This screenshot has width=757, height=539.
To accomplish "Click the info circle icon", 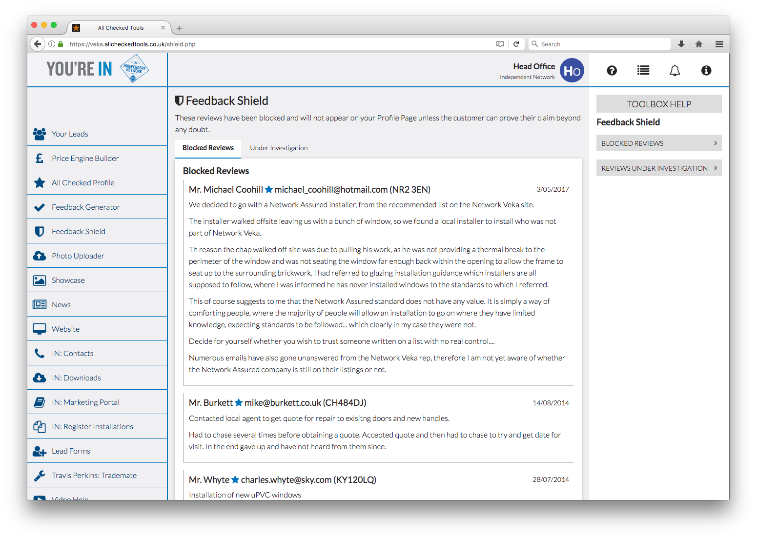I will click(x=706, y=71).
